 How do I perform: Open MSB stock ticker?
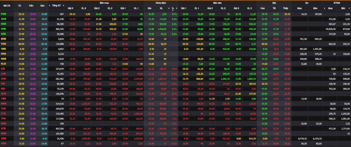point(3,134)
